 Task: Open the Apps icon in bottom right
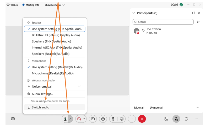(166, 119)
